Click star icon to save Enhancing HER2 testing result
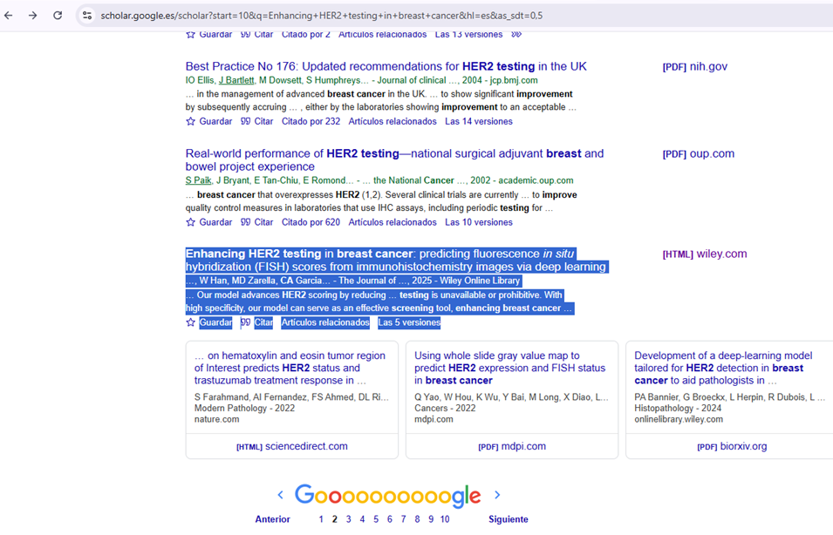Screen dimensions: 833x535 pyautogui.click(x=191, y=322)
